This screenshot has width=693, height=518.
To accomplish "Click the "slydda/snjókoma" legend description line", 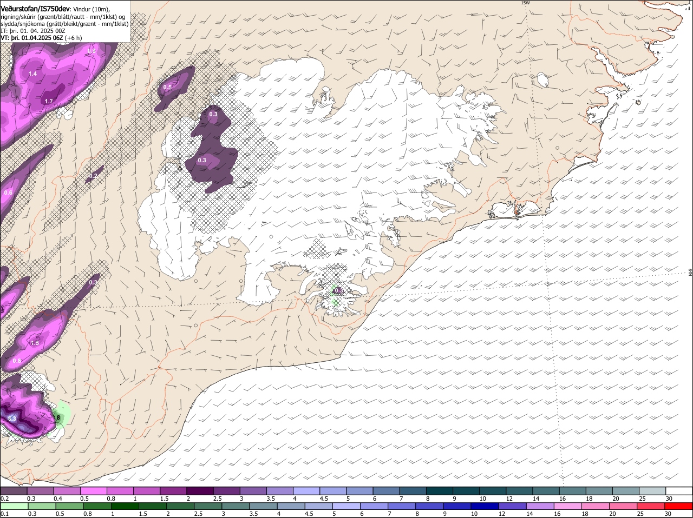I will point(64,24).
